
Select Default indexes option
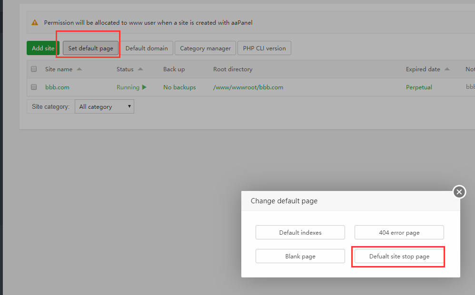pyautogui.click(x=300, y=232)
